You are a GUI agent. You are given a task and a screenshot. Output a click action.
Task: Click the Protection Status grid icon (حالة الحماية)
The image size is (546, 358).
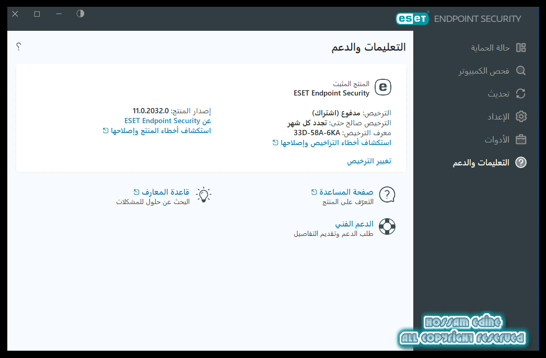point(521,47)
